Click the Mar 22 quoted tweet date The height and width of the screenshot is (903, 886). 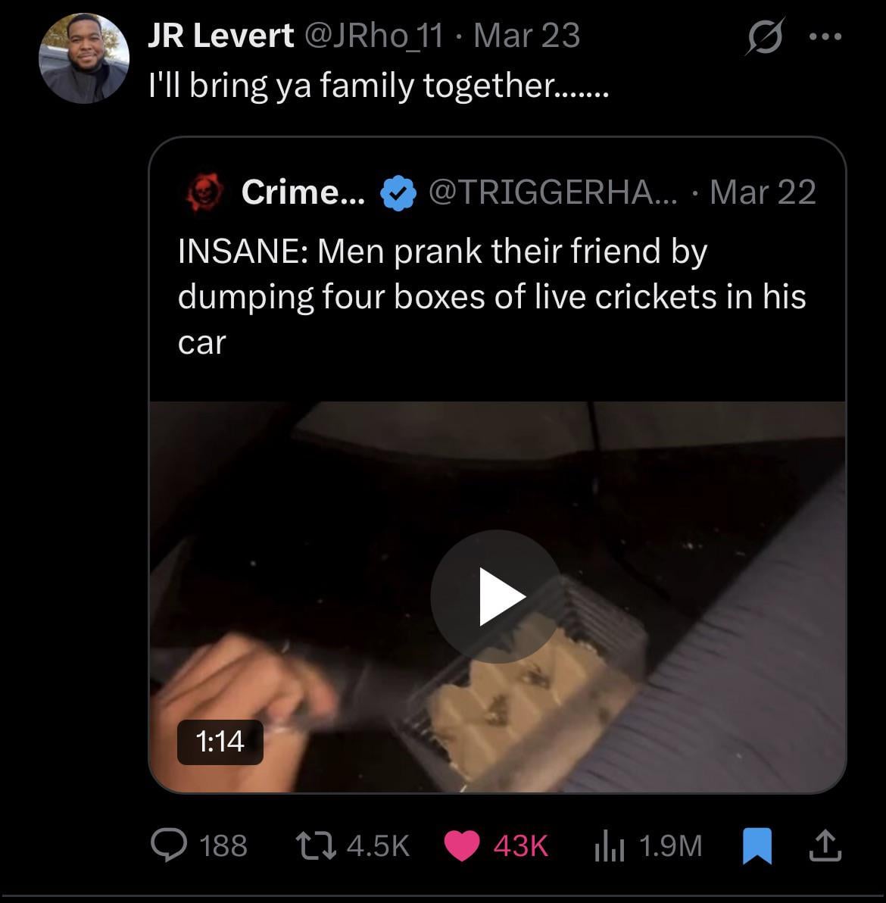coord(763,192)
